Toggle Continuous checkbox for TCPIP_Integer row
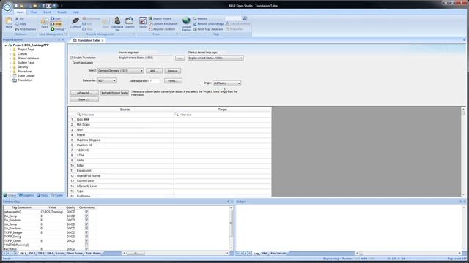469x263 pixels. tap(86, 232)
